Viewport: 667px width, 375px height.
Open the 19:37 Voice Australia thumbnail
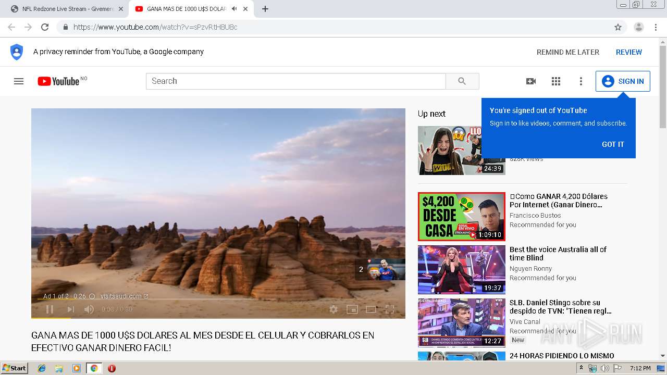[461, 270]
